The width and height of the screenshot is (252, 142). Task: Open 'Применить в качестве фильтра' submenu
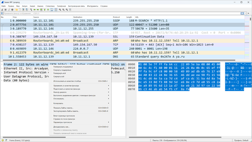[81, 86]
